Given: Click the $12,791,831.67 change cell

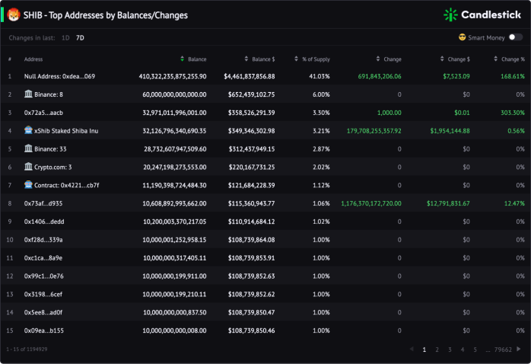Looking at the screenshot, I should click(448, 203).
